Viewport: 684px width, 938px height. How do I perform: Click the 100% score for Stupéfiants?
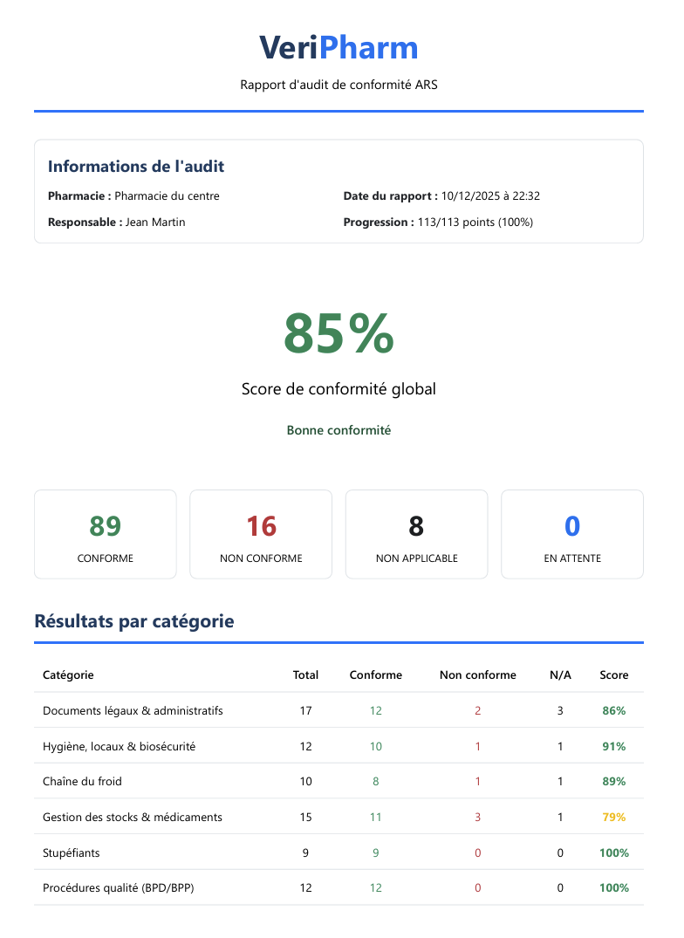coord(614,853)
